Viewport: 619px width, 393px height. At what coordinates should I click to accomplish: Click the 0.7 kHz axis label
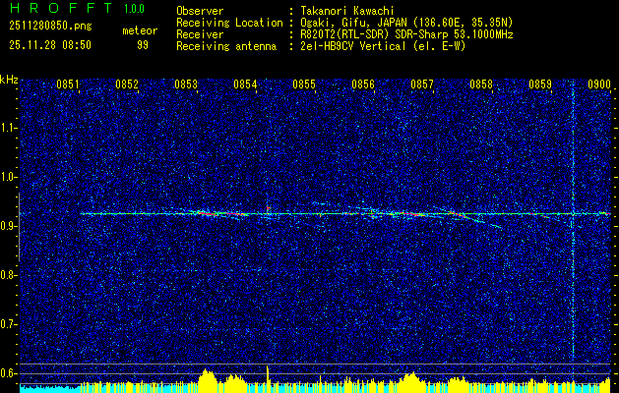click(7, 324)
